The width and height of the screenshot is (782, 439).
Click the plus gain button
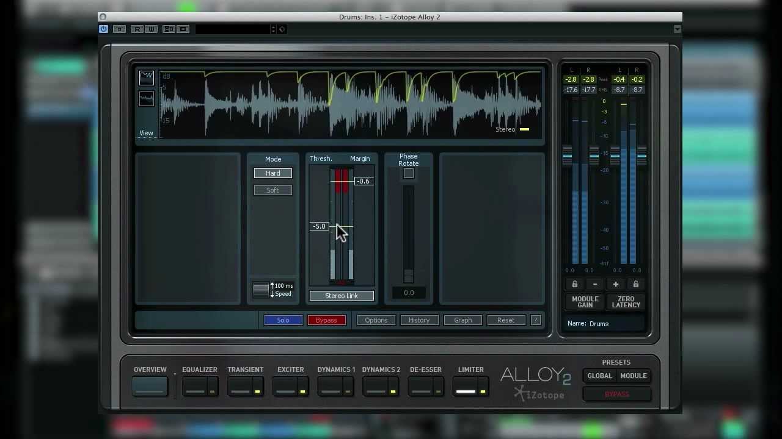coord(615,284)
